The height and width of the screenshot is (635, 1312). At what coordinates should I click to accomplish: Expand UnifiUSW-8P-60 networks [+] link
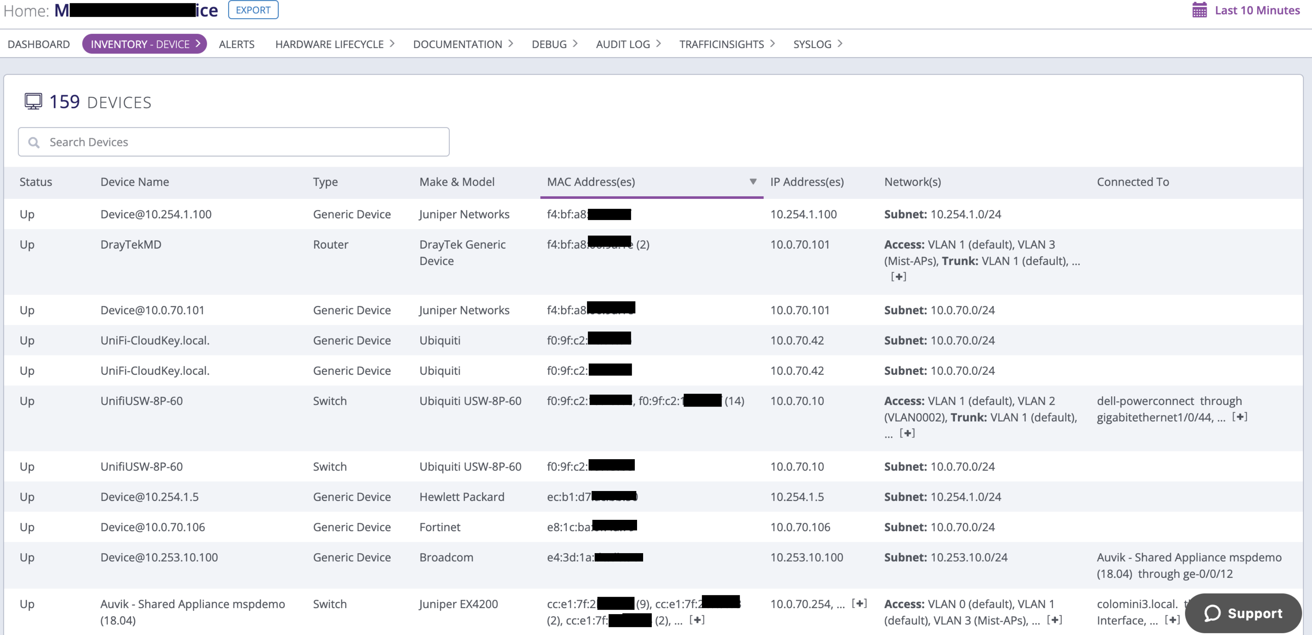click(x=907, y=433)
